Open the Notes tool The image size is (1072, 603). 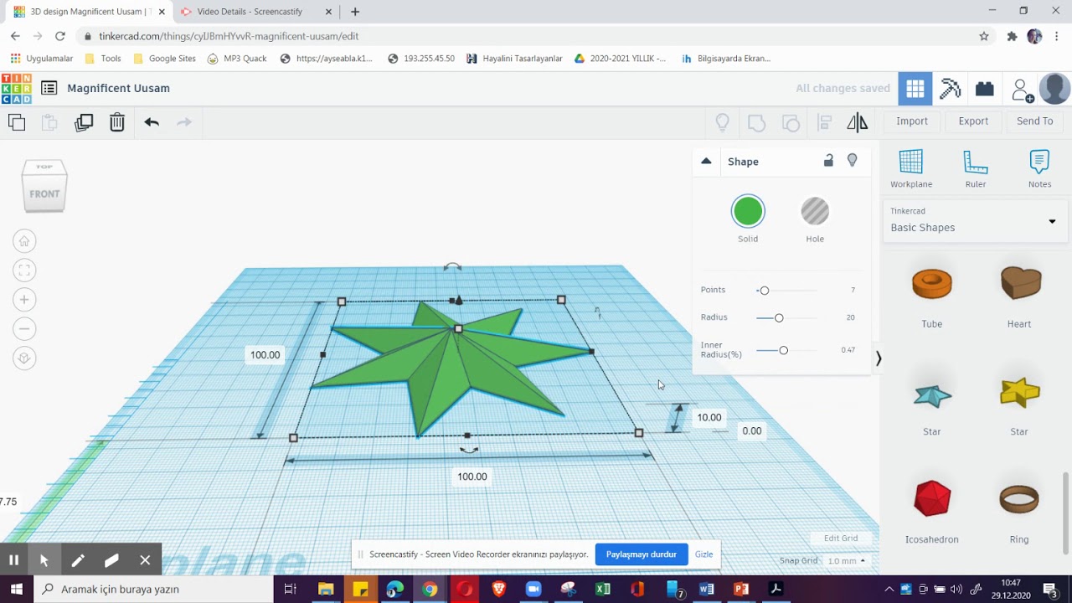pos(1039,168)
